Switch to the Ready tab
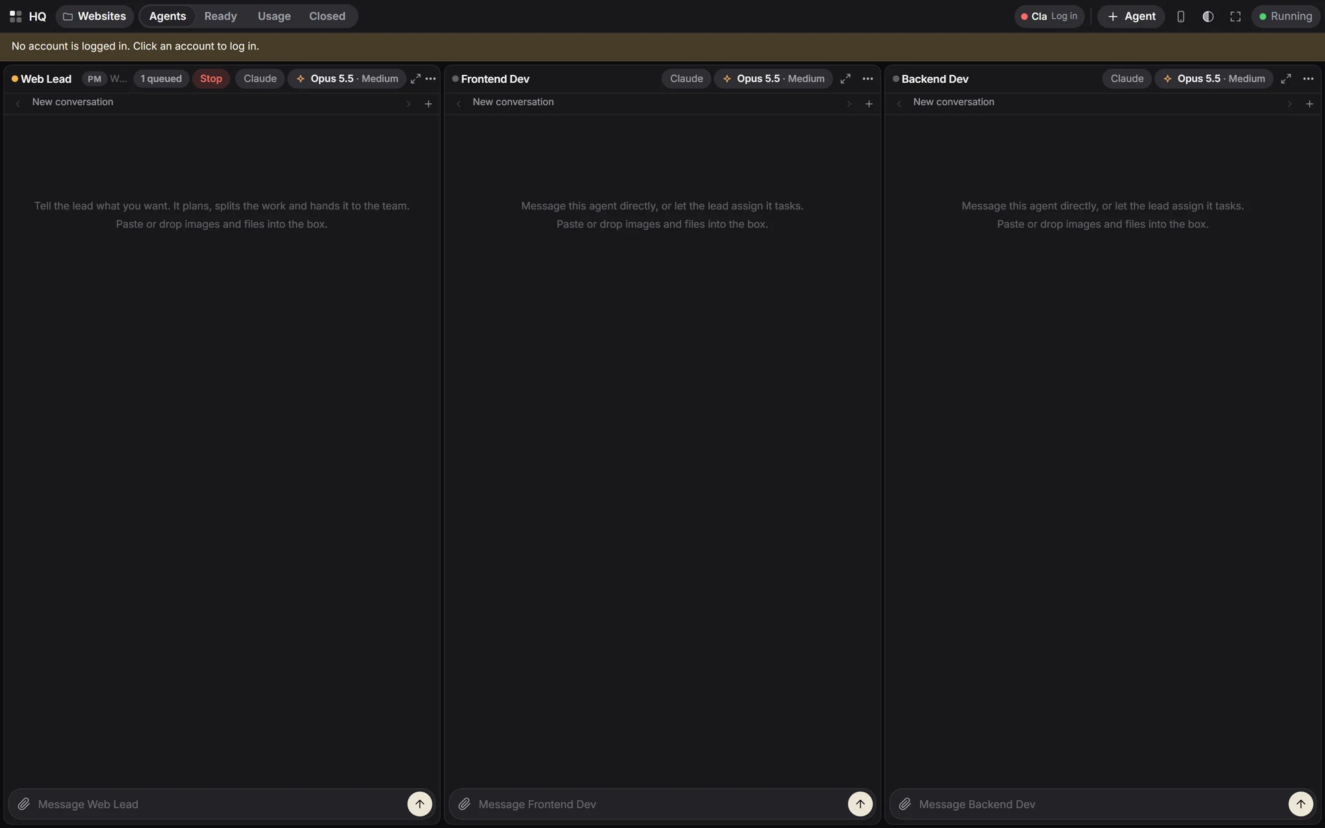 point(221,17)
